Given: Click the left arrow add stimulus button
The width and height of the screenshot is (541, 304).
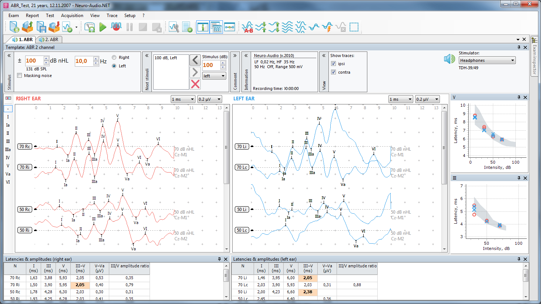Looking at the screenshot, I should tap(195, 60).
